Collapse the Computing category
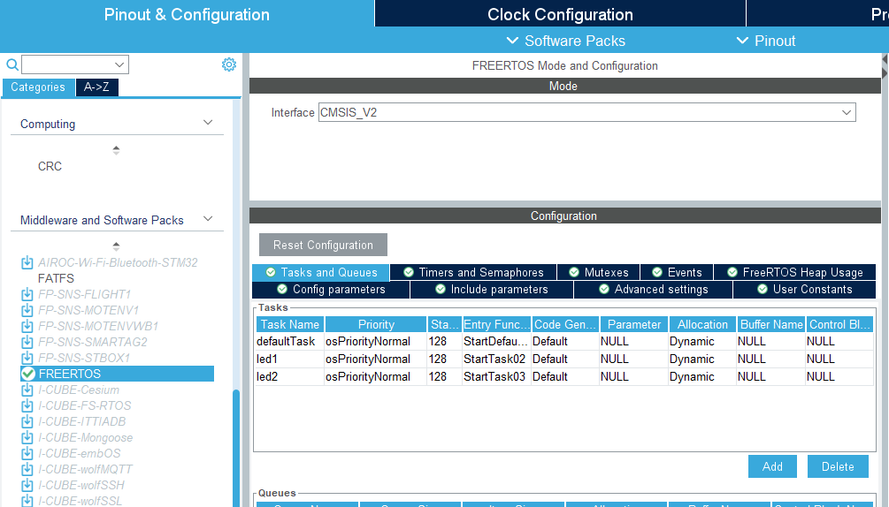The height and width of the screenshot is (507, 889). tap(208, 123)
